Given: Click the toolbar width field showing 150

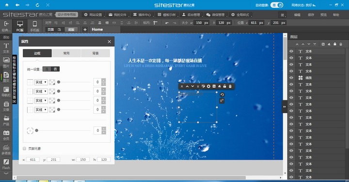Looking at the screenshot, I should (202, 23).
